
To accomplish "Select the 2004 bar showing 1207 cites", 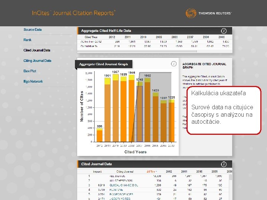I will [x=164, y=121].
